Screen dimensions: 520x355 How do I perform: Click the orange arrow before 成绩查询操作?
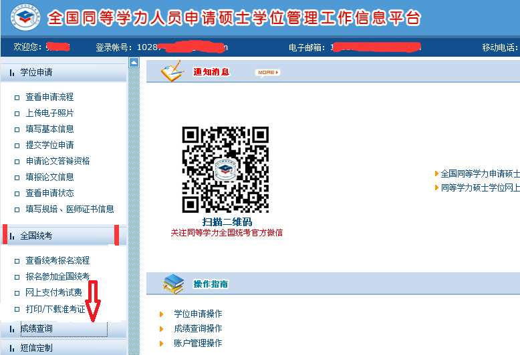pyautogui.click(x=162, y=329)
